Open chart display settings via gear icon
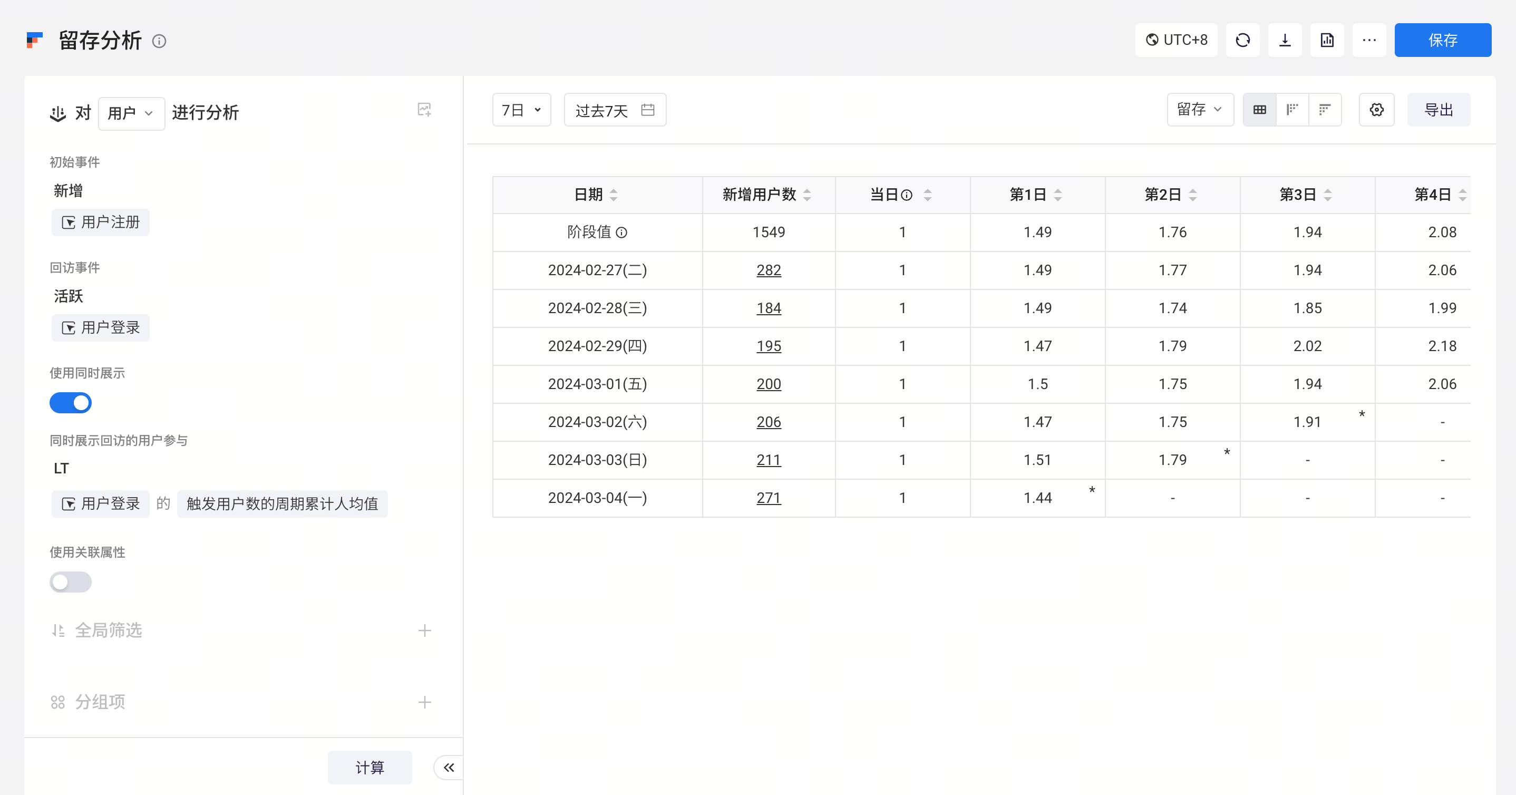Screen dimensions: 1516x795 point(1376,110)
